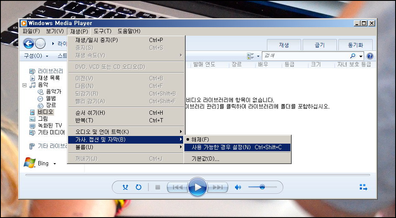Image resolution: width=396 pixels, height=218 pixels.
Task: Click the repeat icon in playback controls
Action: (138, 187)
